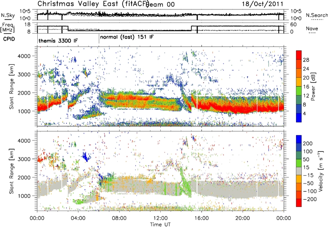Click the 'Velocity [m s-1]' colorbar title
This screenshot has width=328, height=227.
tap(321, 171)
